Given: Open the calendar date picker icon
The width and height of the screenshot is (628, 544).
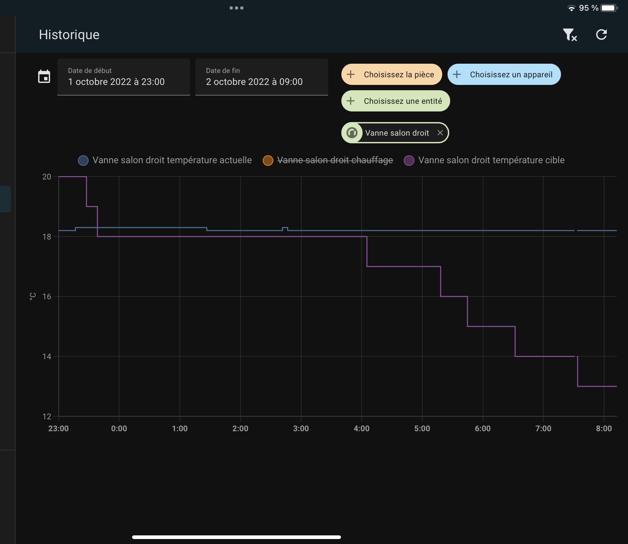Looking at the screenshot, I should pyautogui.click(x=44, y=76).
